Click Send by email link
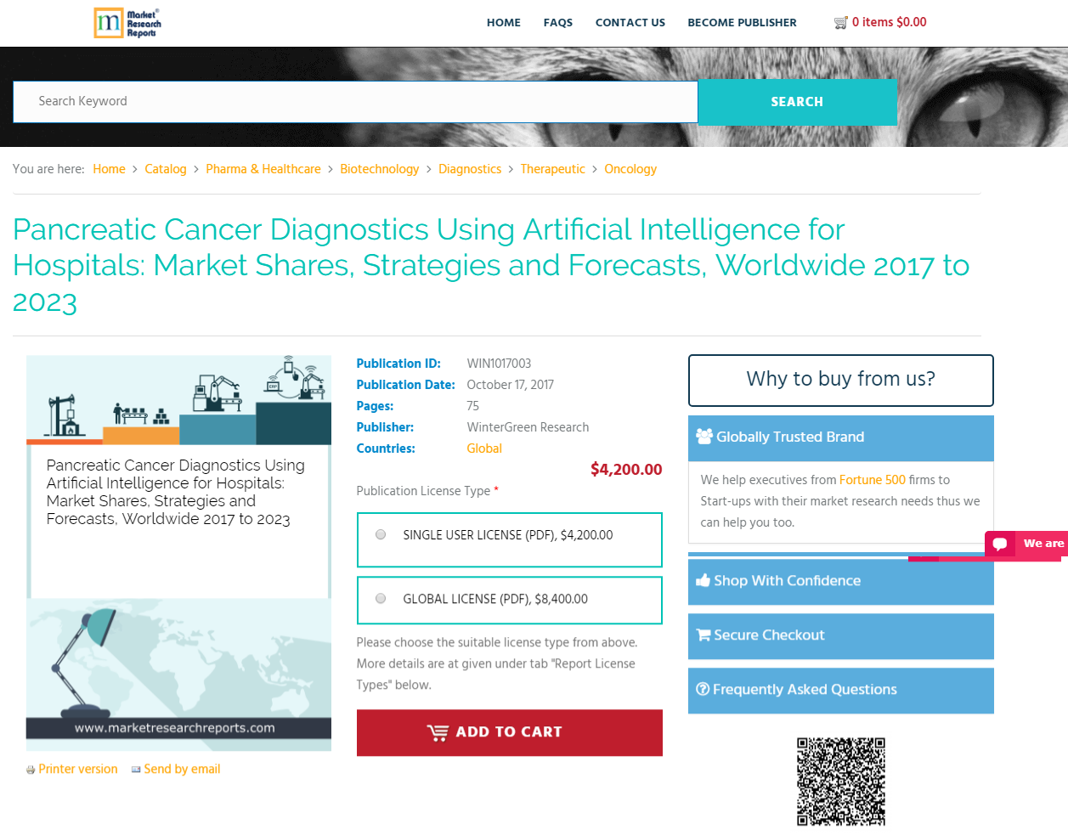 [x=182, y=770]
